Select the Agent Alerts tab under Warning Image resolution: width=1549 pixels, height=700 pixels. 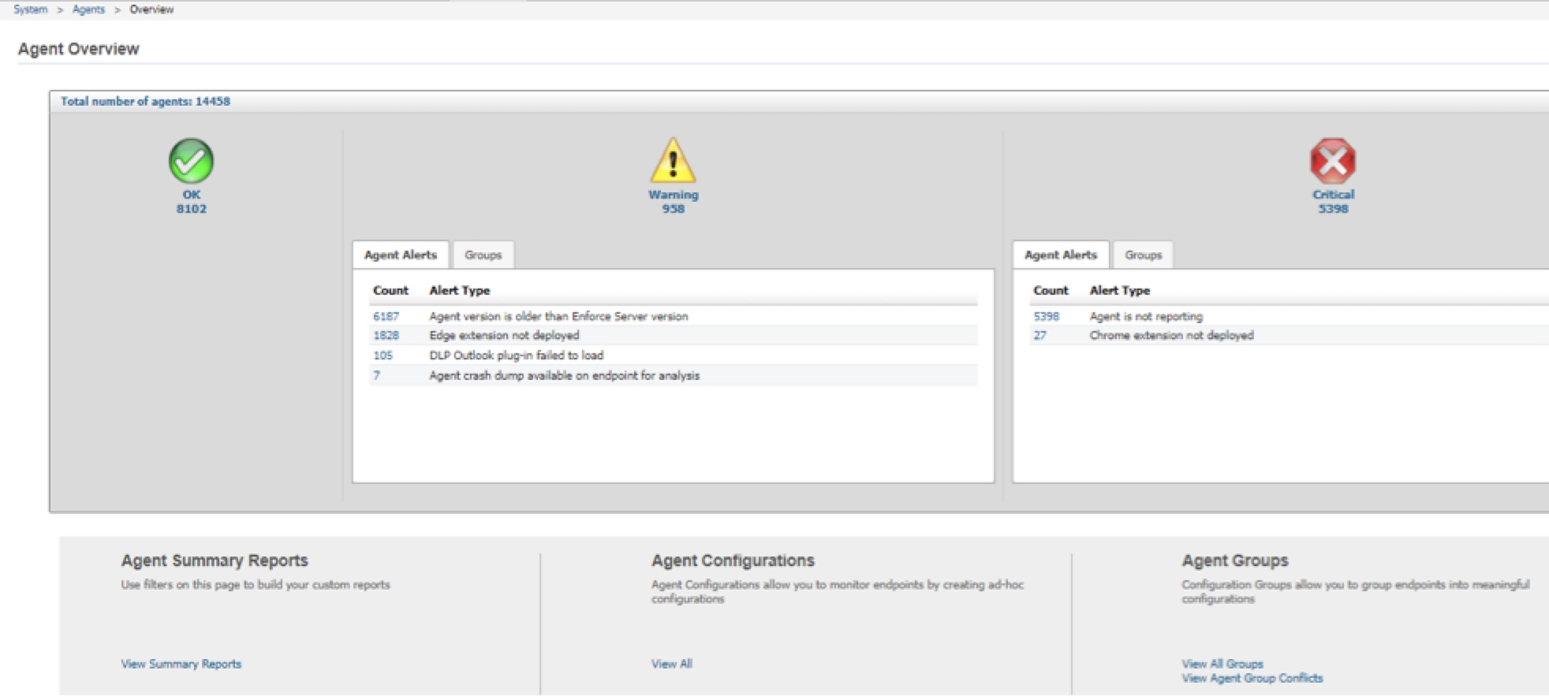pyautogui.click(x=400, y=255)
